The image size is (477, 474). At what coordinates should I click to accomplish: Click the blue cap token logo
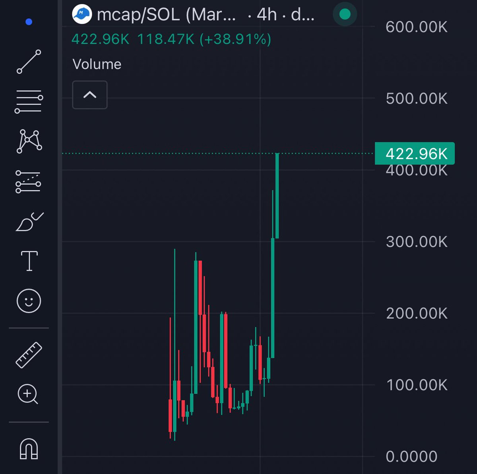pyautogui.click(x=82, y=14)
